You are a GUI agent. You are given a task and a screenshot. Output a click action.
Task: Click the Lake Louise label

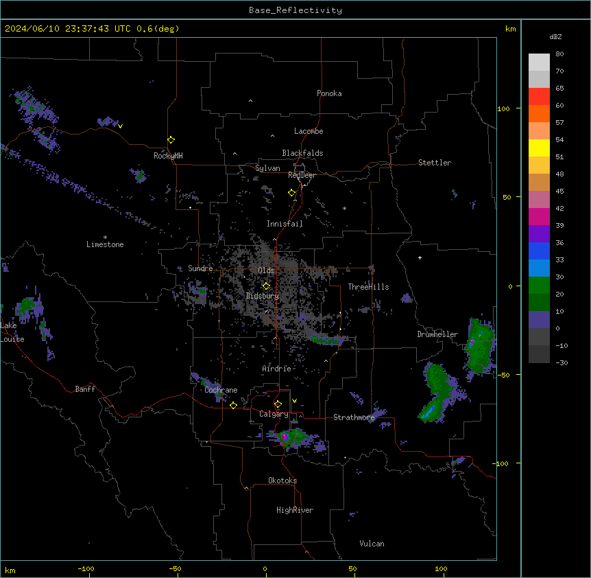coord(12,332)
